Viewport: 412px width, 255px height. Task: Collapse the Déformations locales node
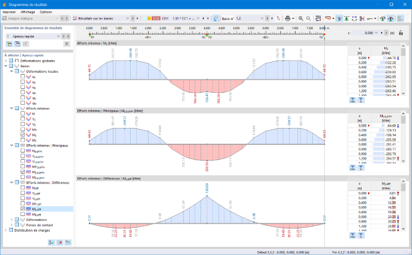click(x=11, y=71)
